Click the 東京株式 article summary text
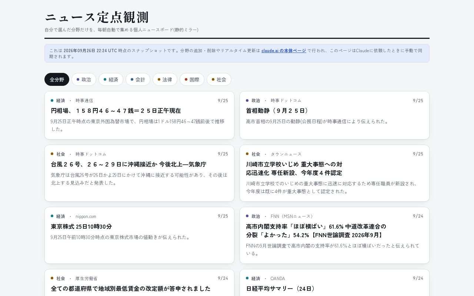The height and width of the screenshot is (296, 474). [121, 237]
